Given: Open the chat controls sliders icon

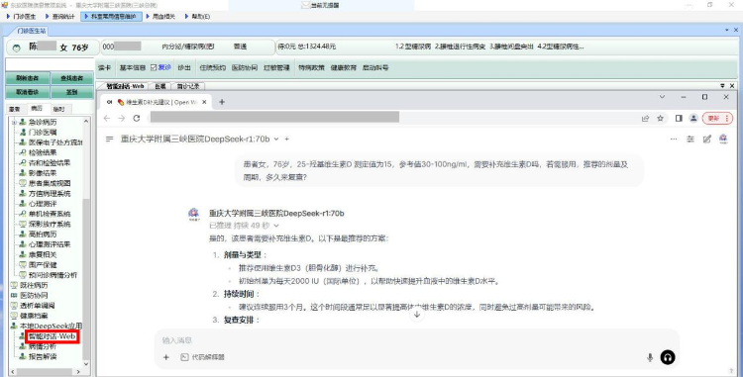Looking at the screenshot, I should pos(690,140).
